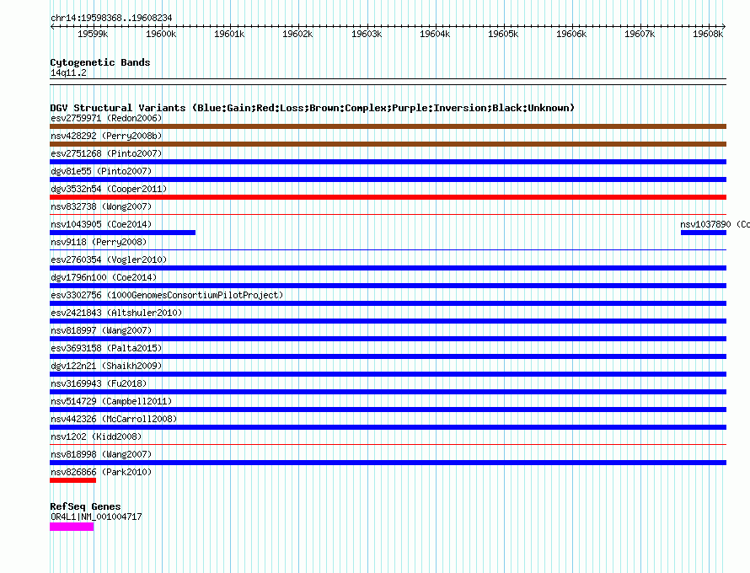750x573 pixels.
Task: Click the 19601k ruler tick label
Action: tap(229, 34)
